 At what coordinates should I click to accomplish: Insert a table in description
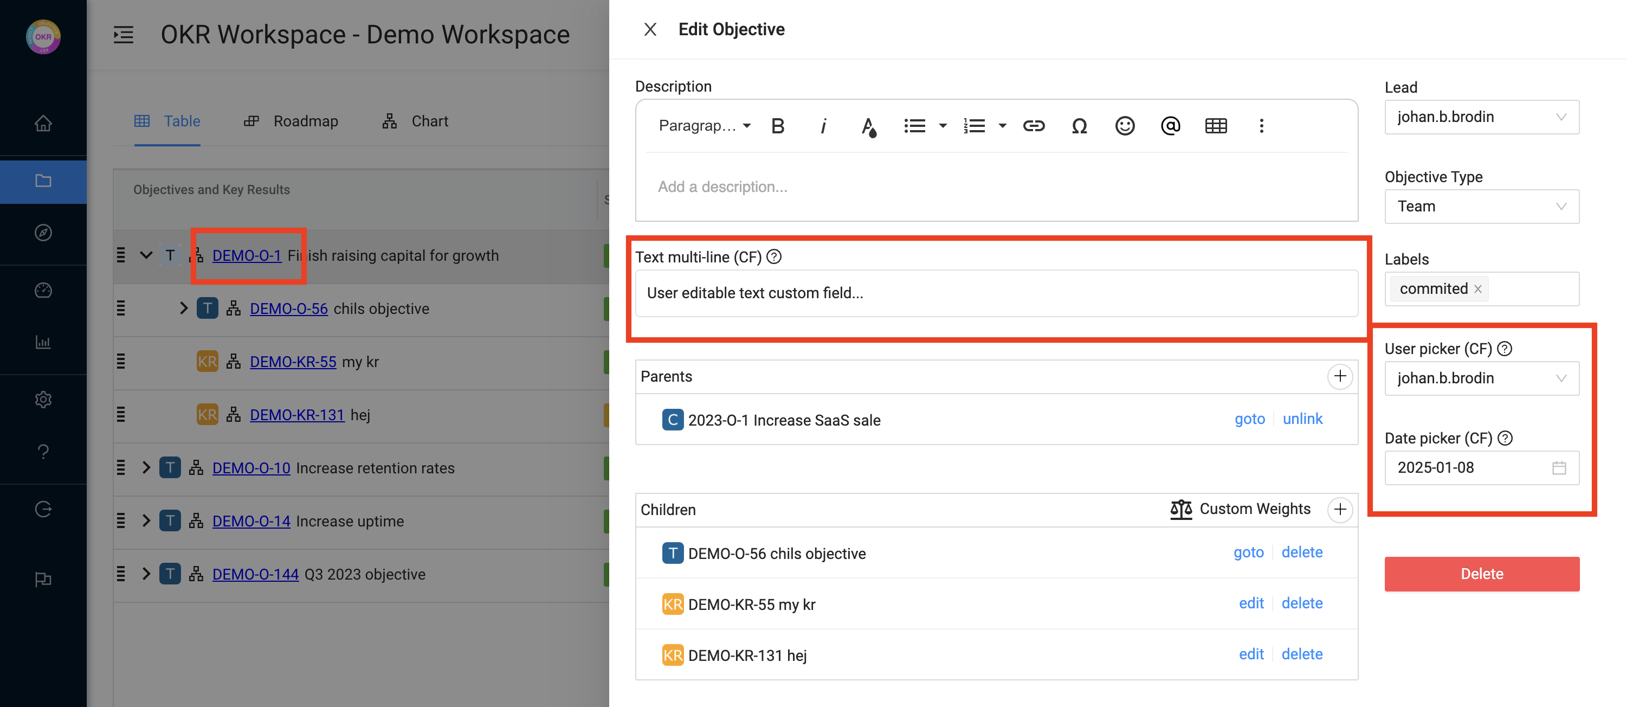(x=1215, y=126)
